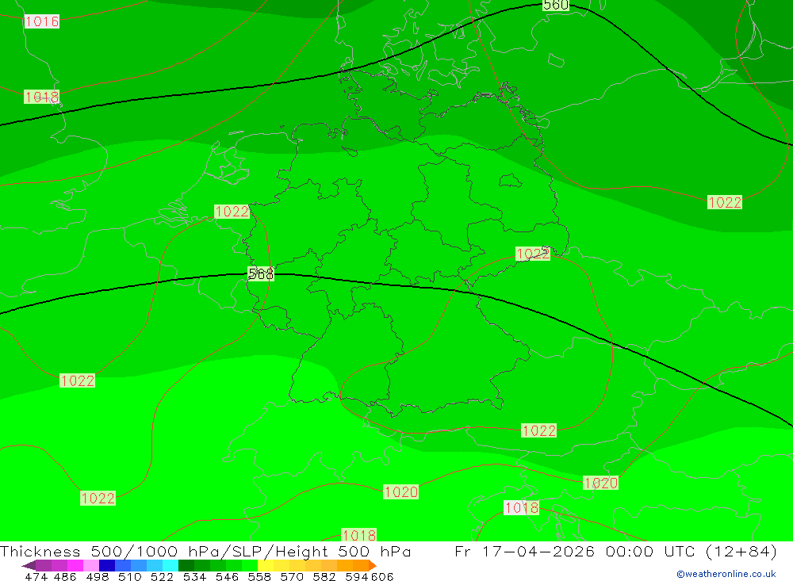The height and width of the screenshot is (581, 793).
Task: Click the legend value 534
Action: coord(194,576)
